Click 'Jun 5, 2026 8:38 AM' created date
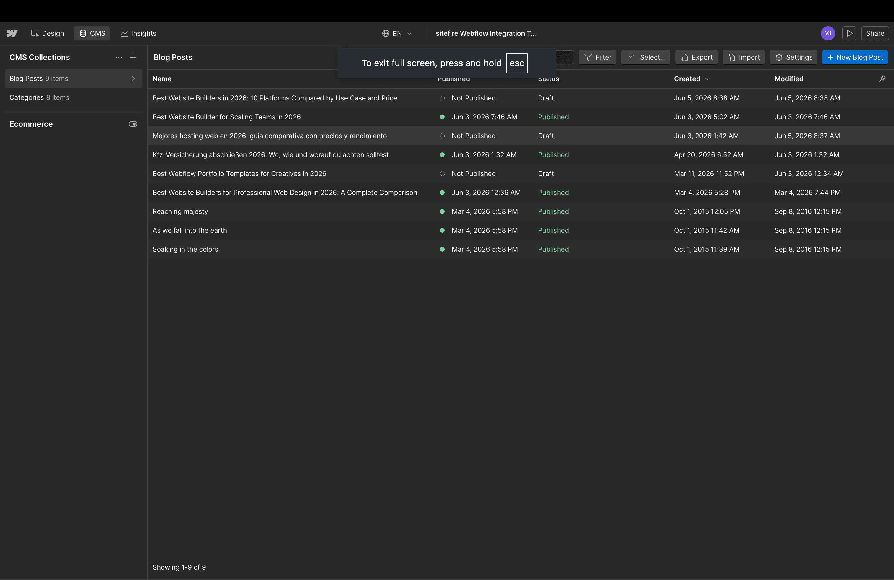Image resolution: width=894 pixels, height=580 pixels. [x=707, y=98]
